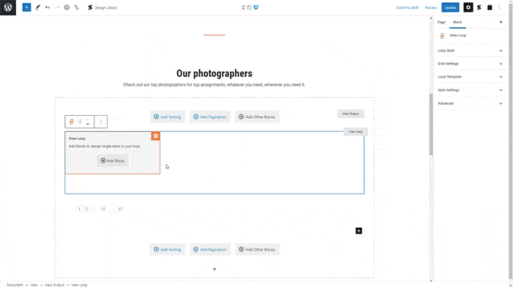Click the 'Check out our top photographers' paragraph

point(214,85)
